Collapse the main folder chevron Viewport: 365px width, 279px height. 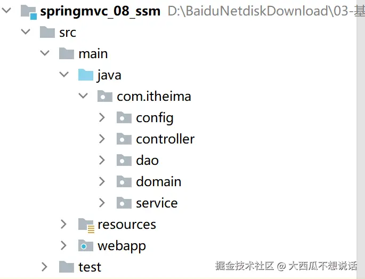pos(45,53)
